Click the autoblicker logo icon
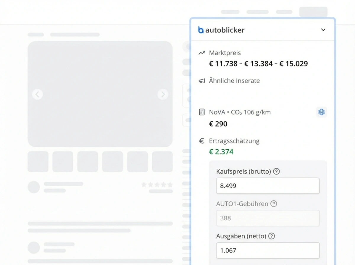The image size is (355, 265). pos(201,30)
